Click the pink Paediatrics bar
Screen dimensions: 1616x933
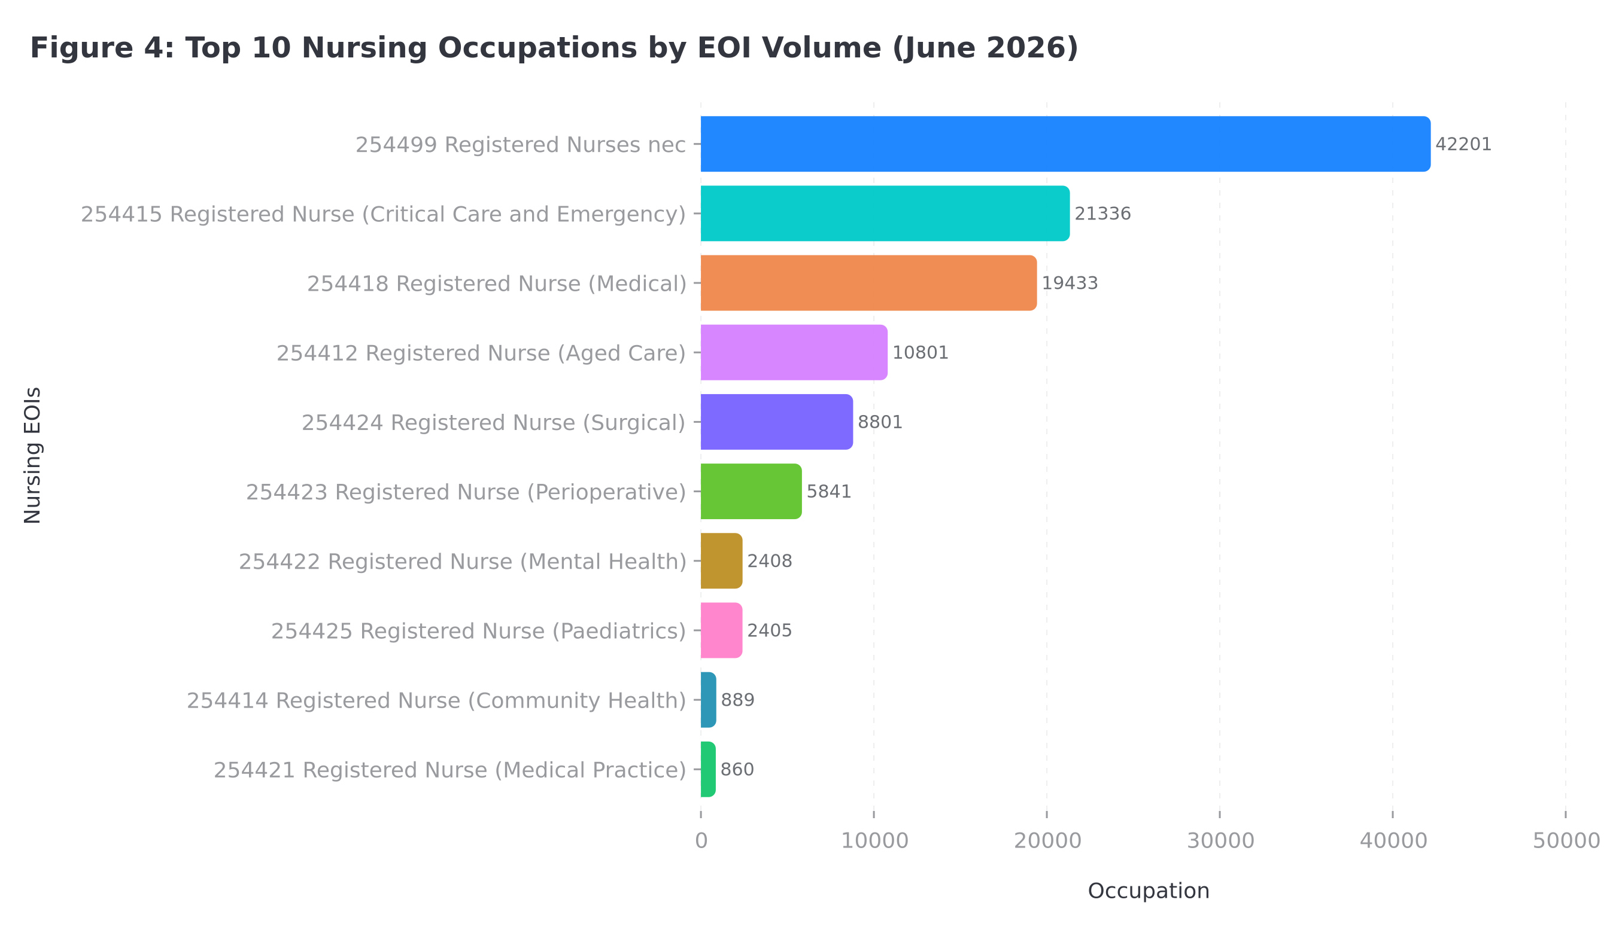(x=721, y=630)
